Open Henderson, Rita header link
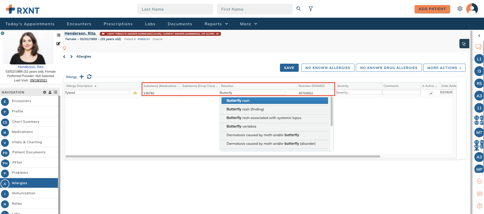The image size is (484, 214). pos(80,33)
